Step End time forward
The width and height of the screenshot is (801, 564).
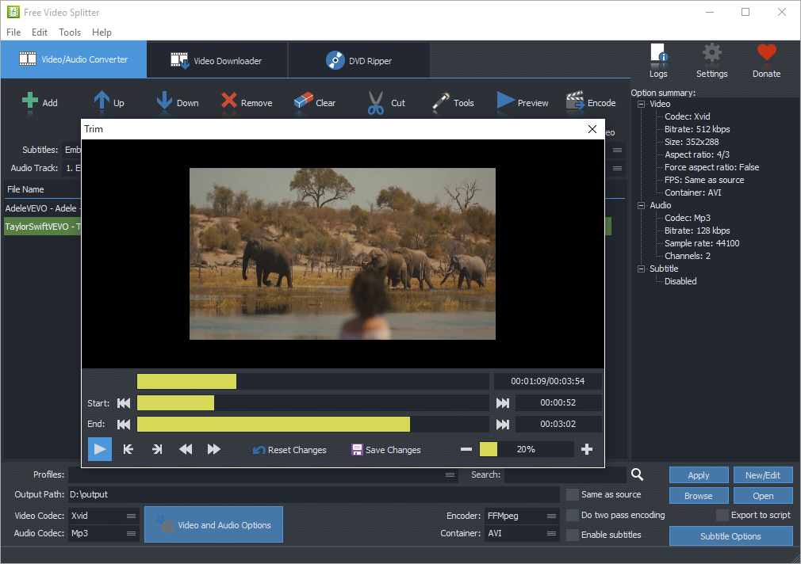coord(503,424)
